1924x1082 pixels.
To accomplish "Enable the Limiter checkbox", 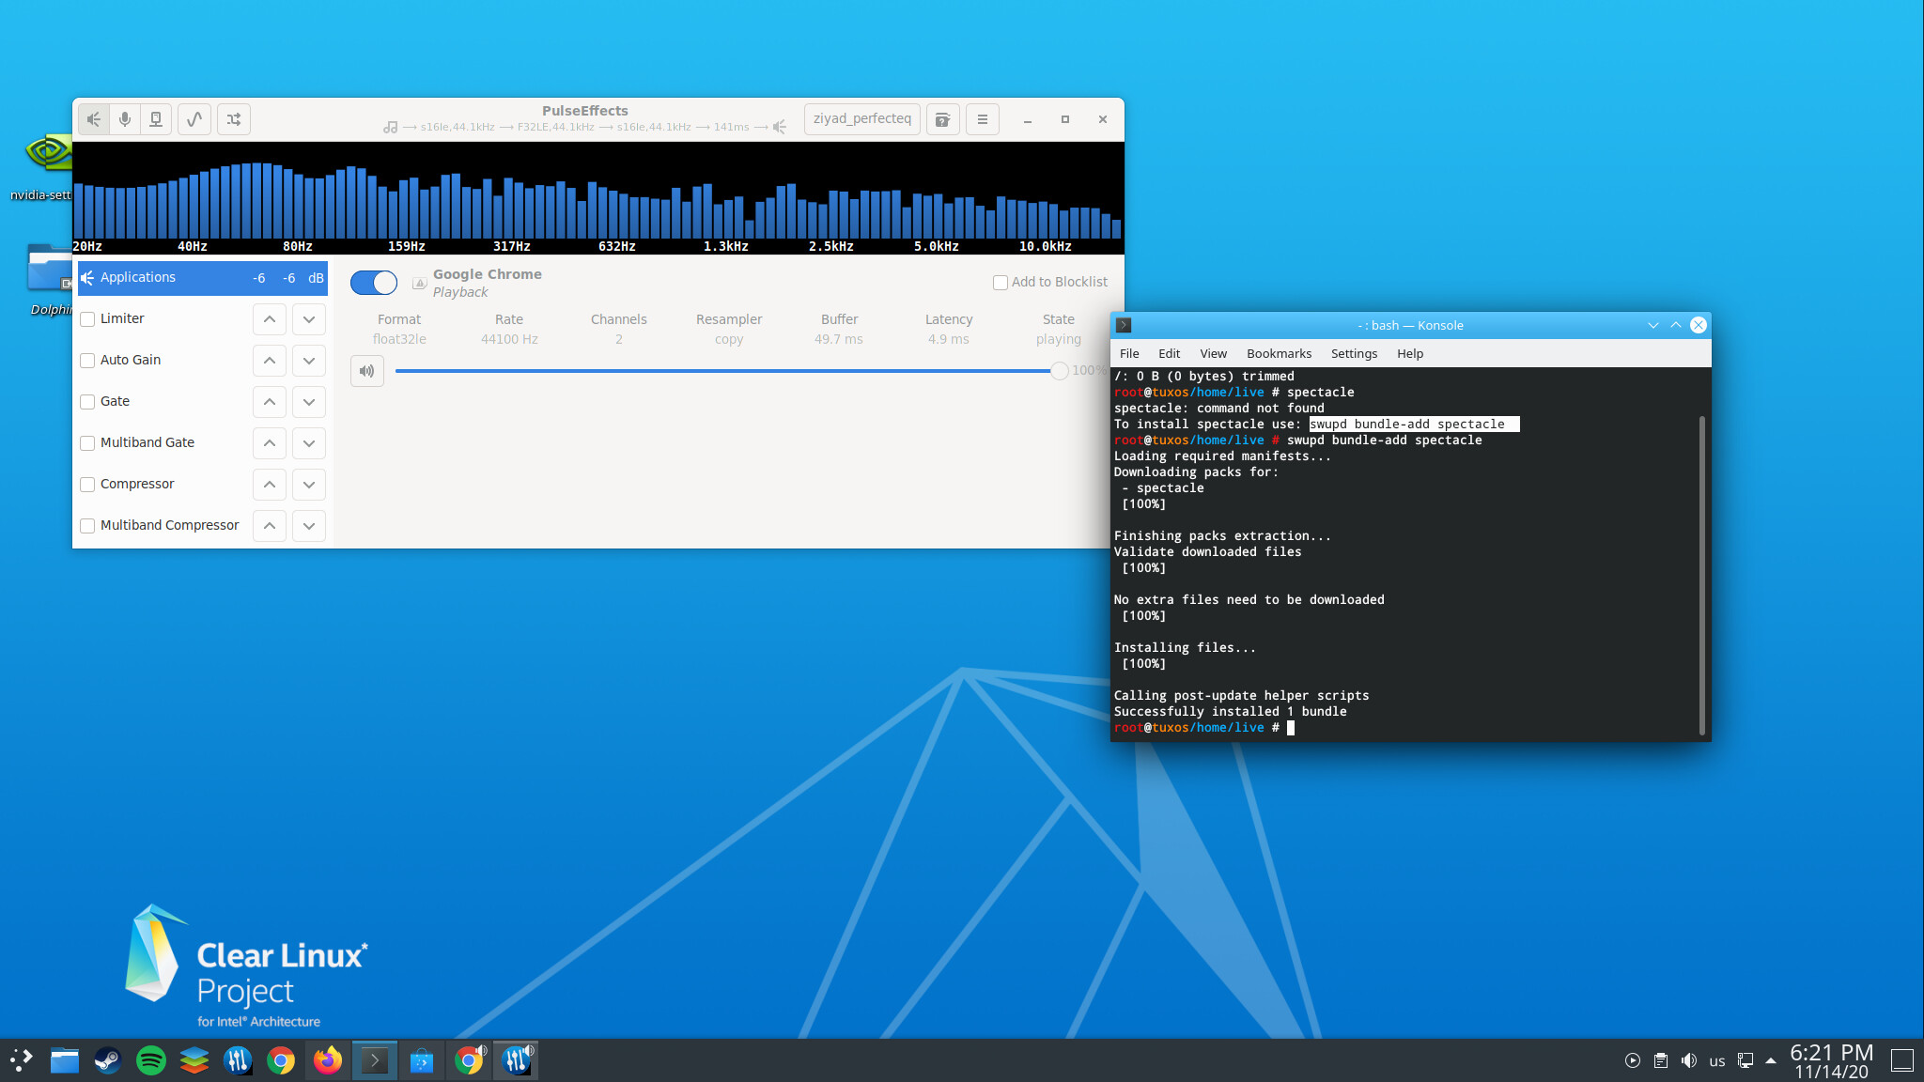I will tap(88, 319).
